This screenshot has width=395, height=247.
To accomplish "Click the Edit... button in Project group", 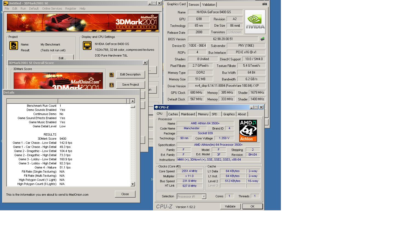I will [62, 58].
